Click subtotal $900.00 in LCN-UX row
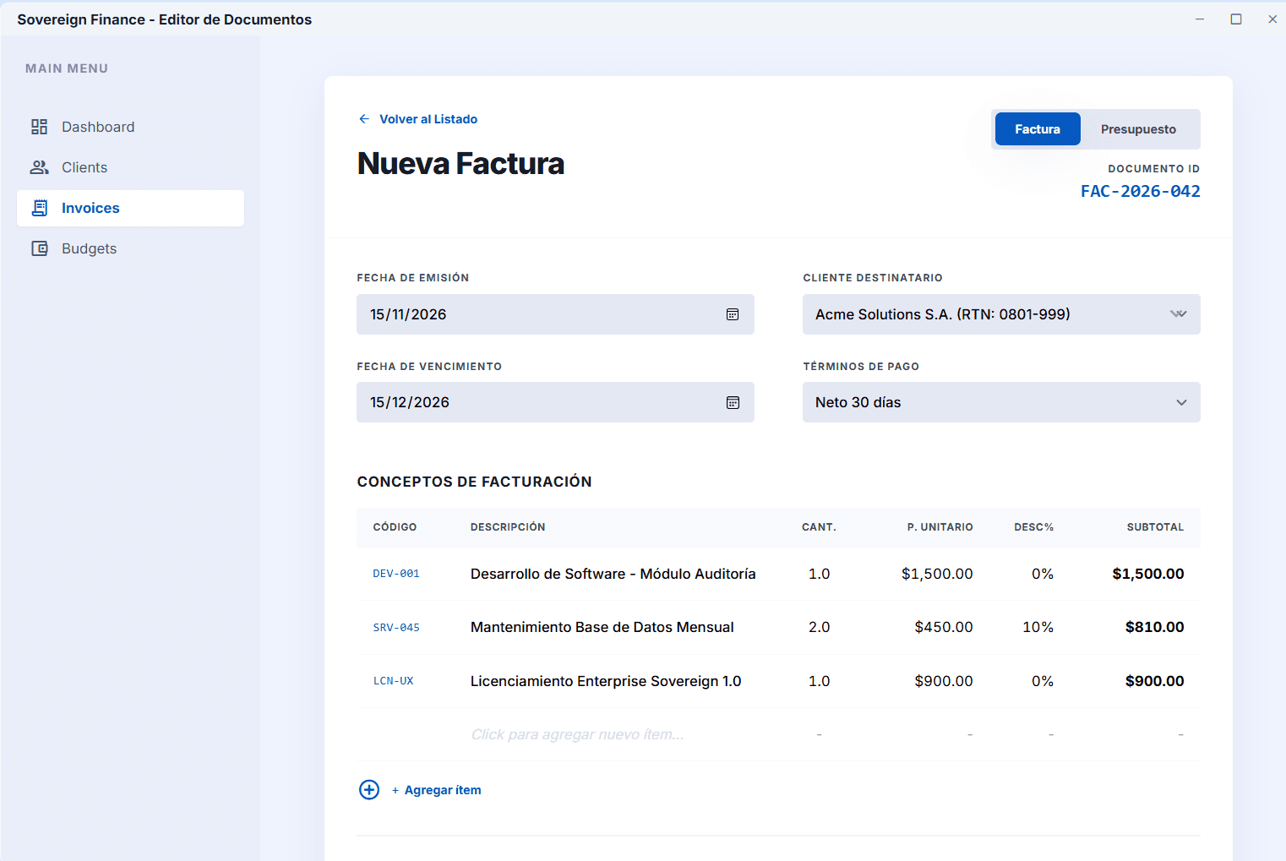The height and width of the screenshot is (861, 1286). point(1154,681)
